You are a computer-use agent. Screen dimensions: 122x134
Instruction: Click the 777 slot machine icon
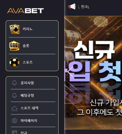click(14, 46)
